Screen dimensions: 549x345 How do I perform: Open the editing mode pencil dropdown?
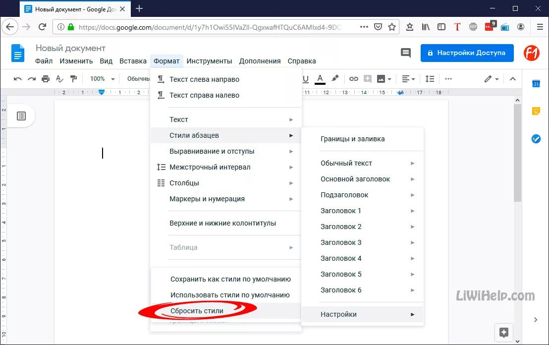click(491, 79)
